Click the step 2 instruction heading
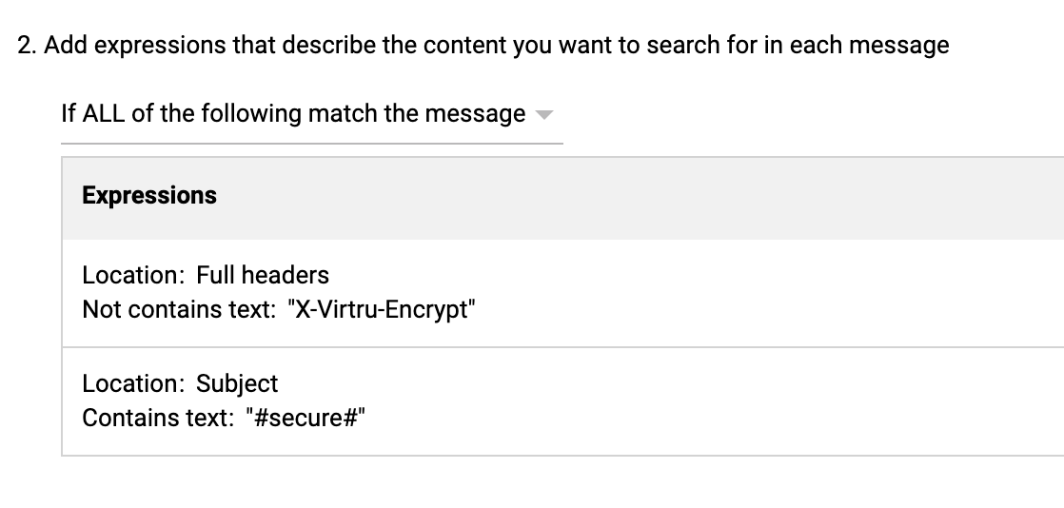Viewport: 1064px width, 508px height. (x=483, y=46)
